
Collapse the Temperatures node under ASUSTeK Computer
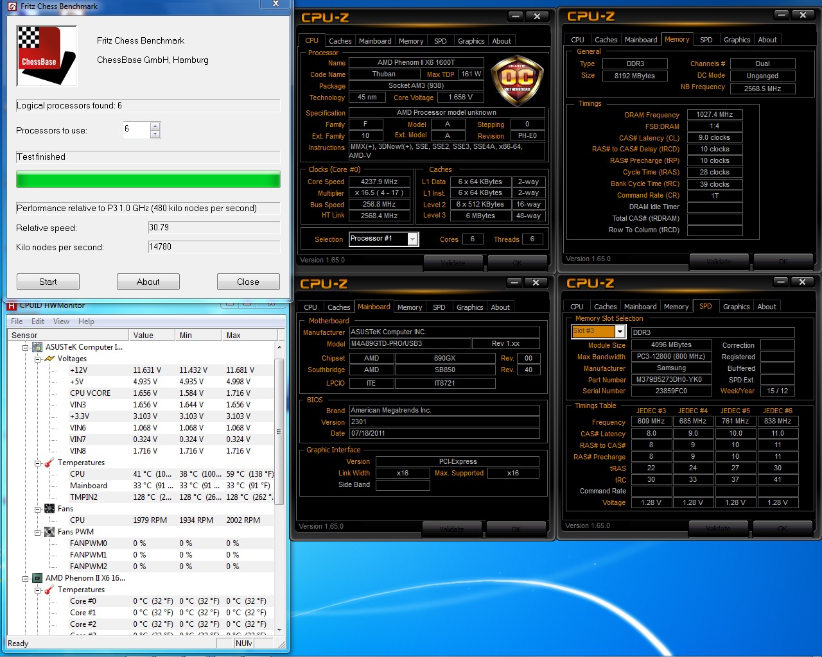[x=38, y=463]
